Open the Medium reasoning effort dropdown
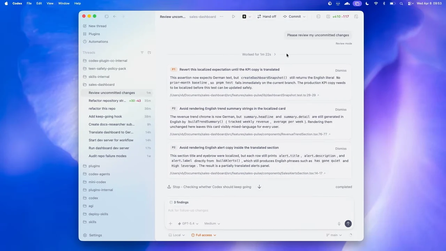 pos(212,223)
